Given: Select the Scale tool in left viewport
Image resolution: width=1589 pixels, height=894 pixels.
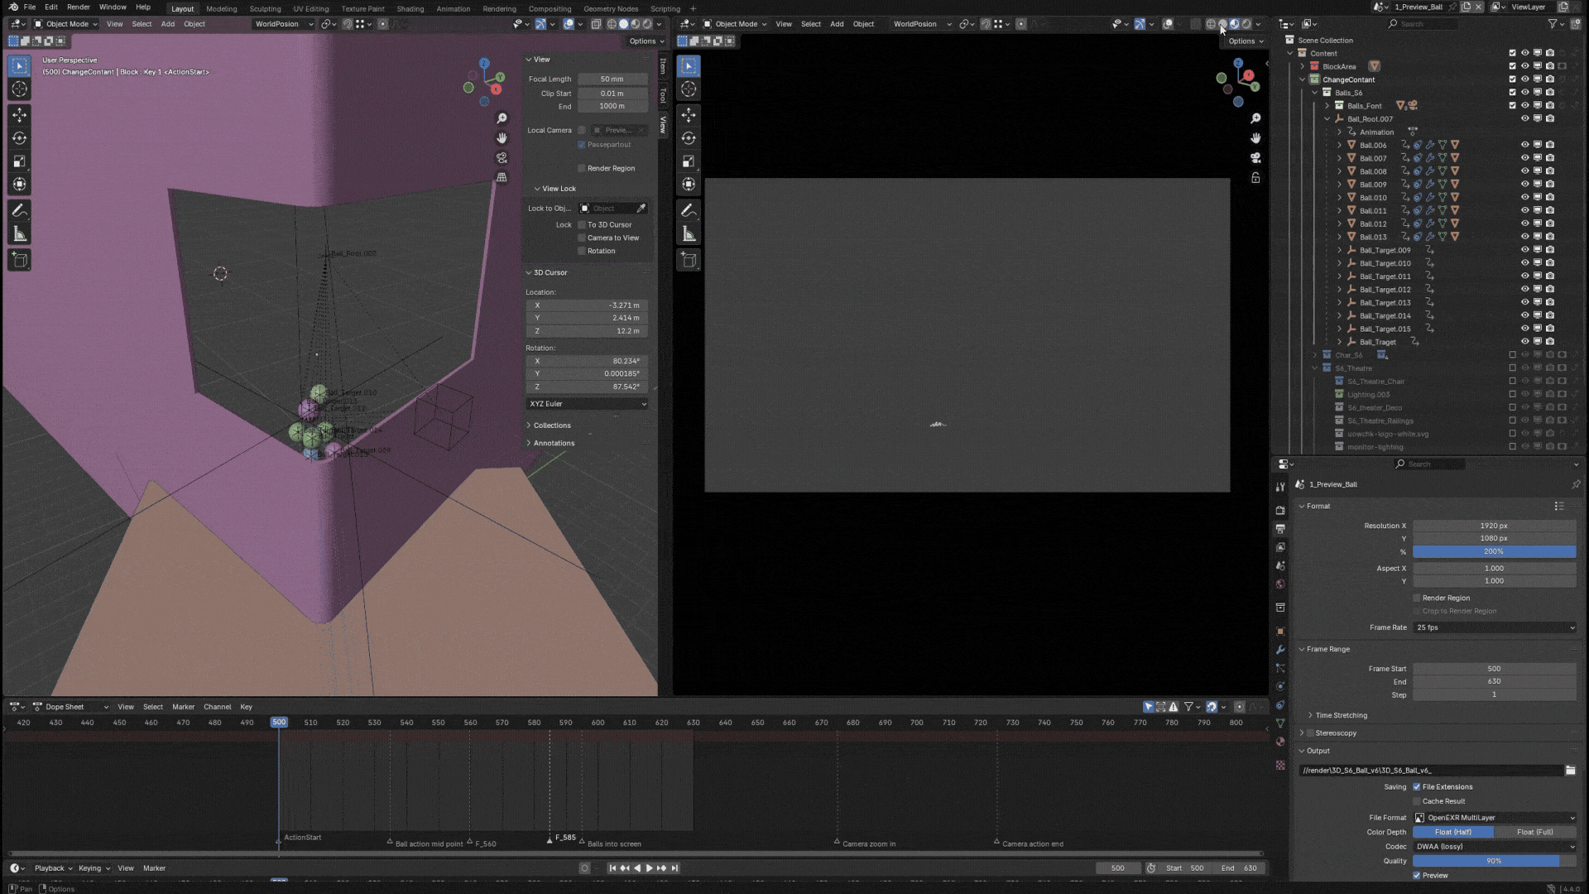Looking at the screenshot, I should pyautogui.click(x=20, y=161).
